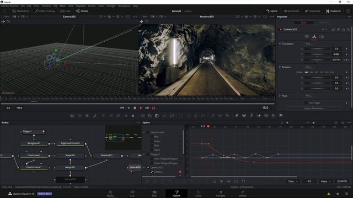Open the Workspace menu

click(124, 6)
